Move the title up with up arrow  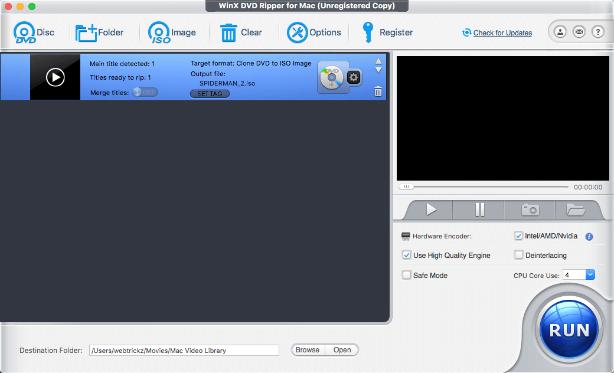coord(378,61)
